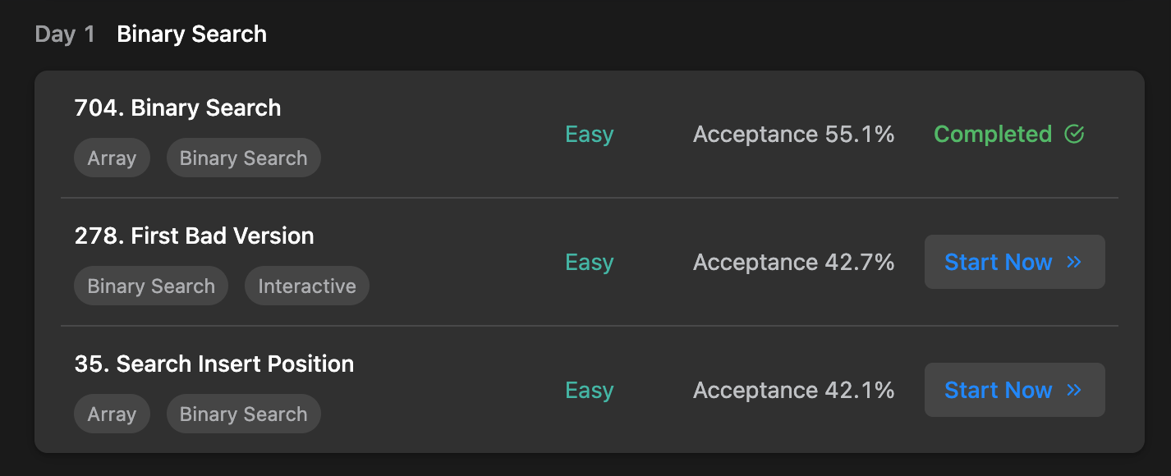This screenshot has height=476, width=1171.
Task: Click Acceptance 42.1% text
Action: click(x=793, y=390)
